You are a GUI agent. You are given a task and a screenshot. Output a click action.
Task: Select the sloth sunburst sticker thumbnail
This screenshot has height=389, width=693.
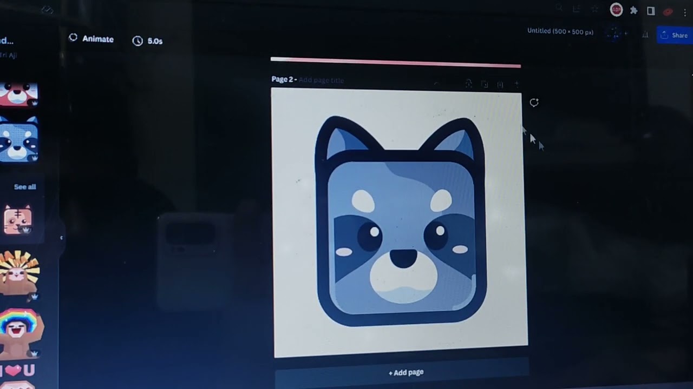(19, 274)
